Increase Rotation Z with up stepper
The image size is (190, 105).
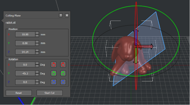pos(37,81)
